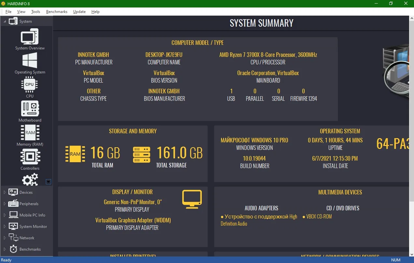Screen dimensions: 414x263
Task: Open the CPU chip icon
Action: [30, 85]
